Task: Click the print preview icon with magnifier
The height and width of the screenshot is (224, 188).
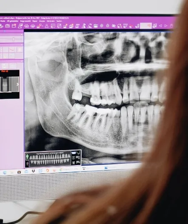Action: coord(26,26)
